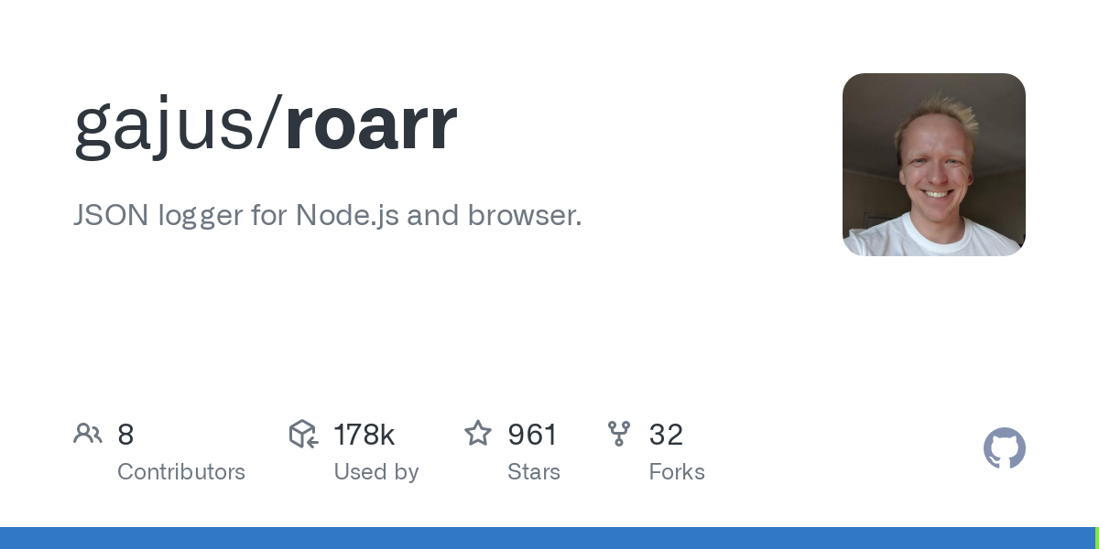This screenshot has width=1099, height=549.
Task: Open the Contributors label
Action: [x=181, y=472]
